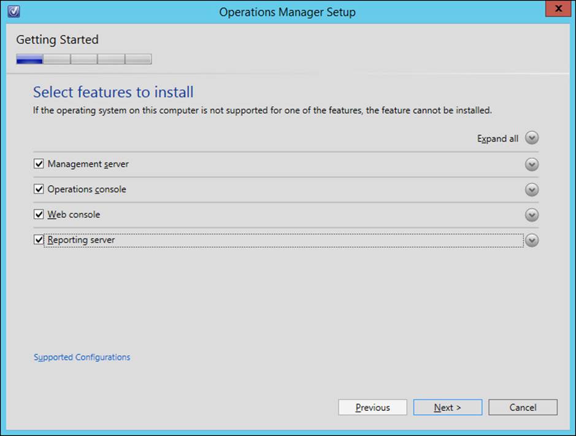Expand Reporting server details chevron
576x436 pixels.
pyautogui.click(x=532, y=240)
